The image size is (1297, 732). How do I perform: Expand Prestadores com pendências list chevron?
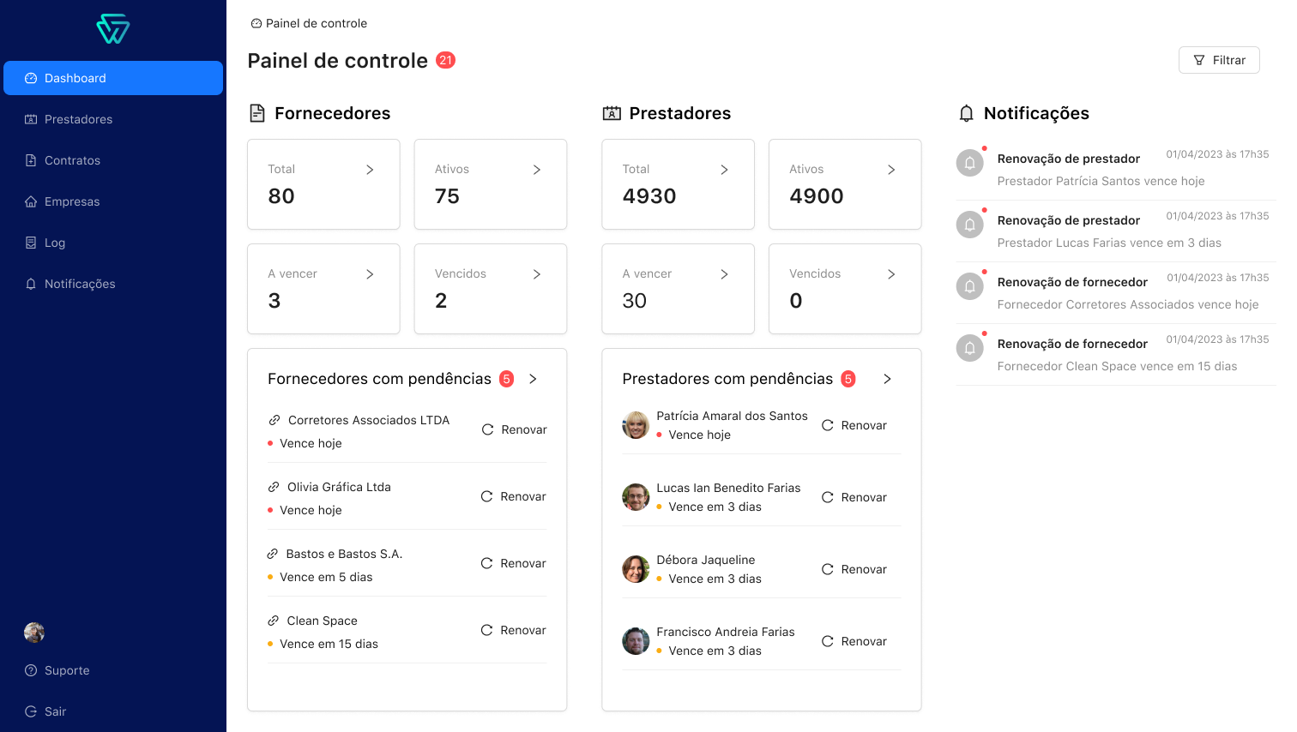click(x=887, y=379)
